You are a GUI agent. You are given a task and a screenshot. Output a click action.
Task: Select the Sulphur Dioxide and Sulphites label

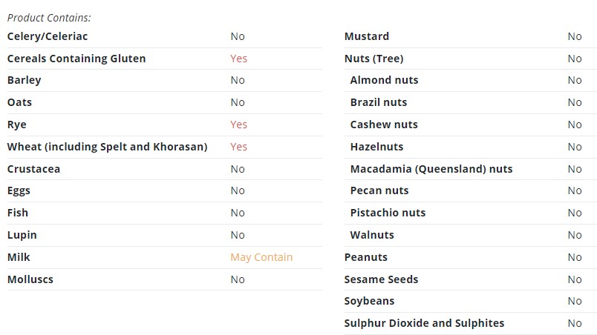click(424, 323)
